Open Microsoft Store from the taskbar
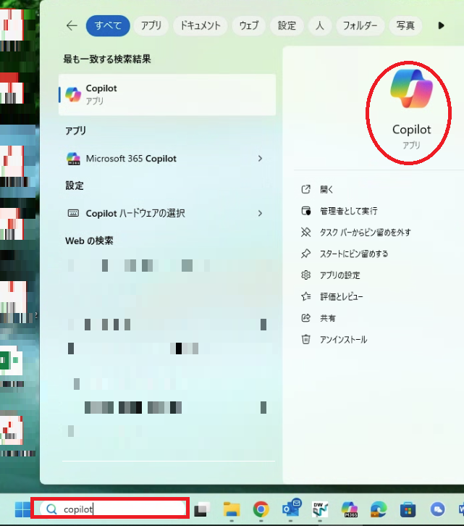464x526 pixels. 408,510
